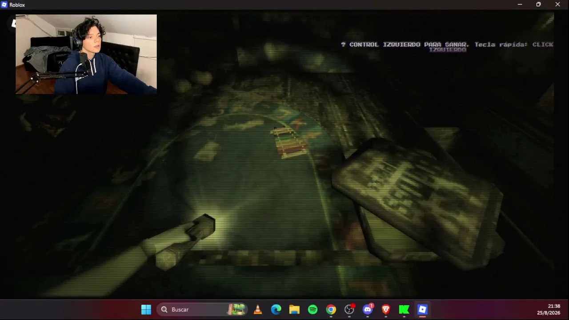569x320 pixels.
Task: Launch VLC media player from the taskbar
Action: [257, 309]
